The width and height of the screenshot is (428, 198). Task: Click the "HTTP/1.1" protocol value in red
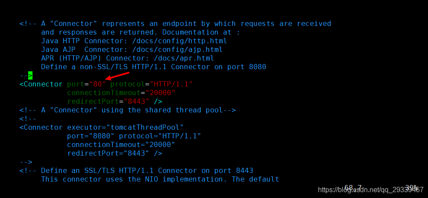click(x=171, y=84)
